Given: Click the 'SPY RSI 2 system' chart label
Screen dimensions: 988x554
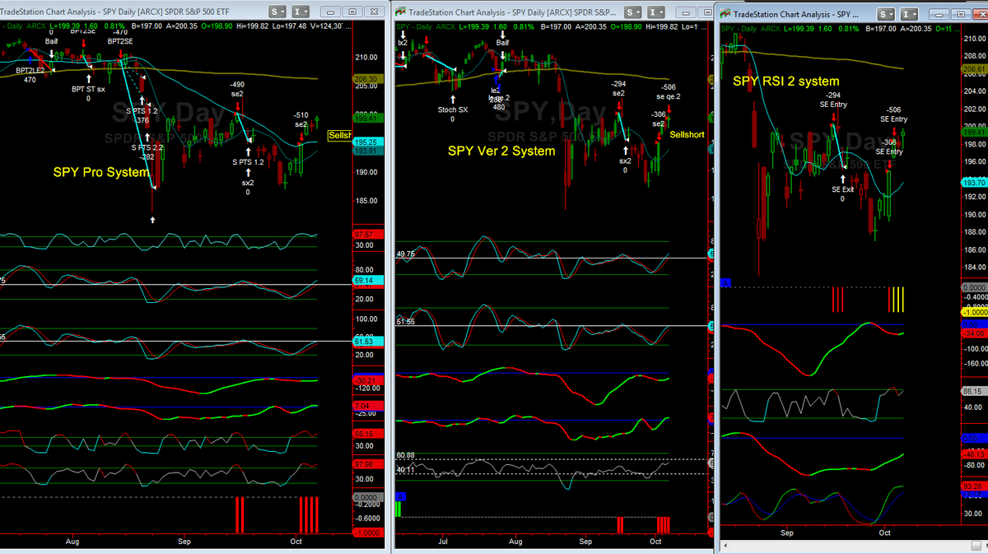Looking at the screenshot, I should [x=785, y=81].
